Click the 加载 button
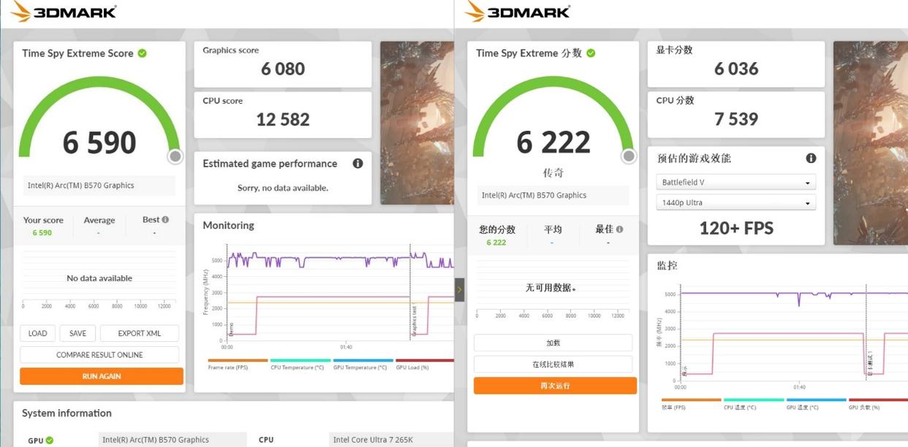Viewport: 908px width, 447px height. [553, 343]
